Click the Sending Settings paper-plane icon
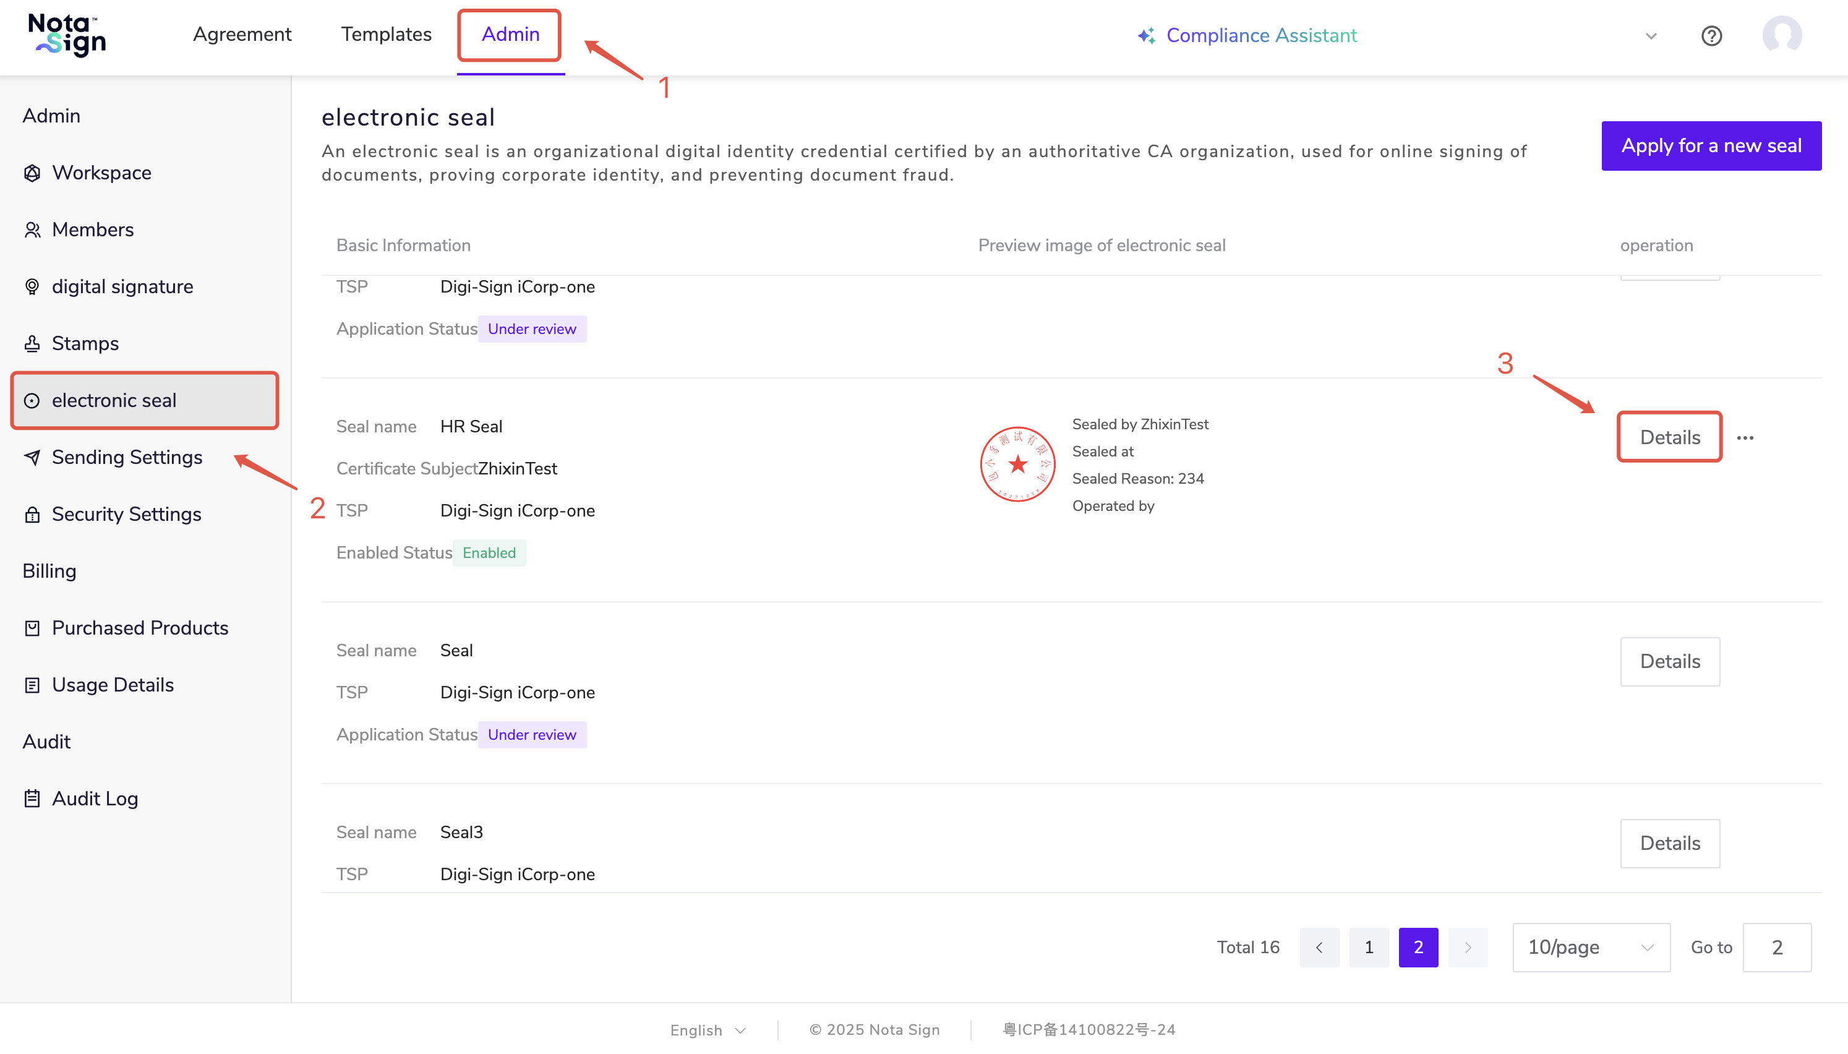This screenshot has height=1054, width=1848. pos(32,458)
